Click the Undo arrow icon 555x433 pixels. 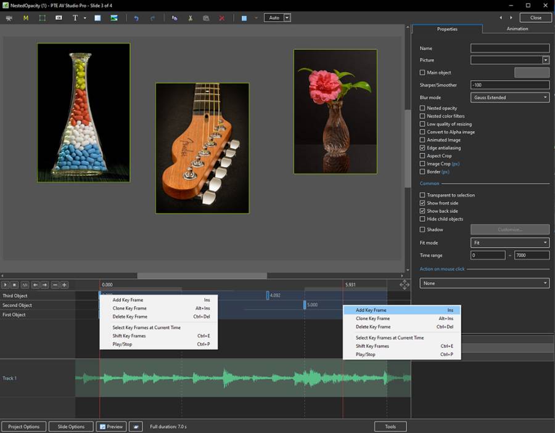136,18
